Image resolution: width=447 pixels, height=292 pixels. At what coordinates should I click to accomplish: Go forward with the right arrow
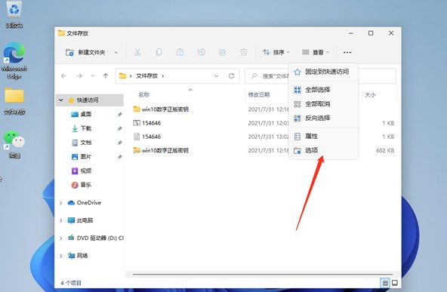click(79, 76)
